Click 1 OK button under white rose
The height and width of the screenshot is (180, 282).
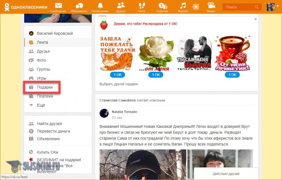[156, 75]
